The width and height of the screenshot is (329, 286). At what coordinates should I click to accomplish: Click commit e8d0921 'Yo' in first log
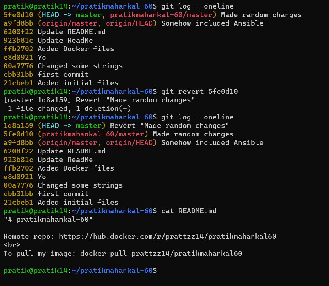25,57
